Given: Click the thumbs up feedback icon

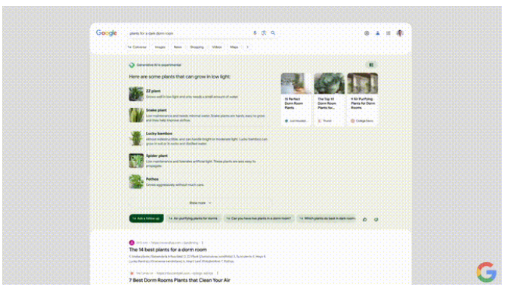Looking at the screenshot, I should click(x=365, y=220).
